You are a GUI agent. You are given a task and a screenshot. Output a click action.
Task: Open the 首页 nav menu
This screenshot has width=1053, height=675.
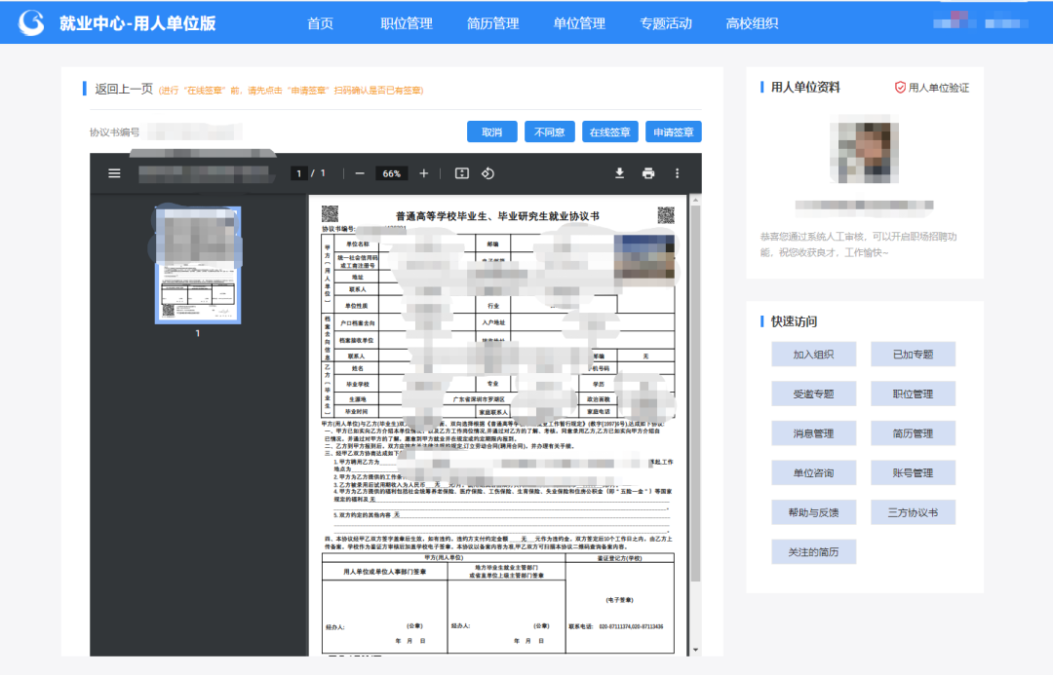[320, 23]
